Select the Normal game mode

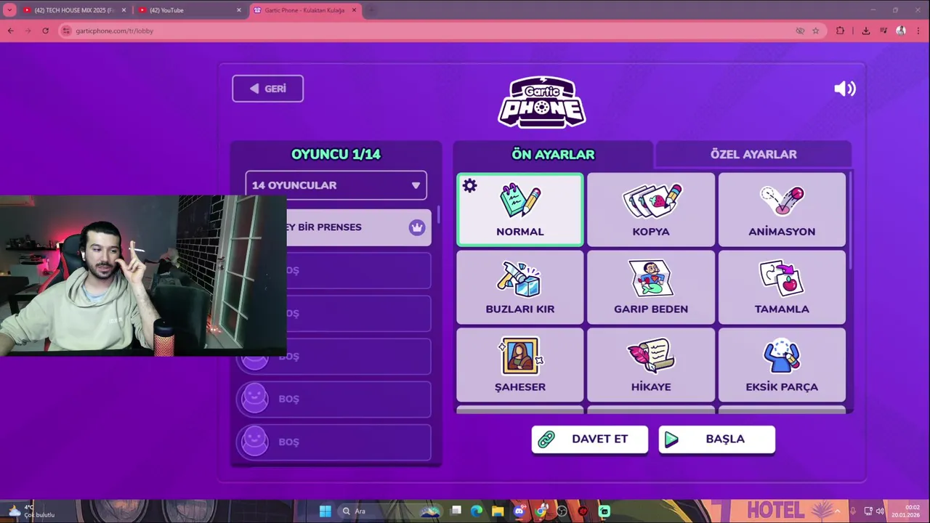tap(519, 210)
